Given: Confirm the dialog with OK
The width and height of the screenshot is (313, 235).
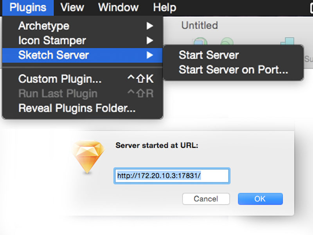Looking at the screenshot, I should coord(260,199).
